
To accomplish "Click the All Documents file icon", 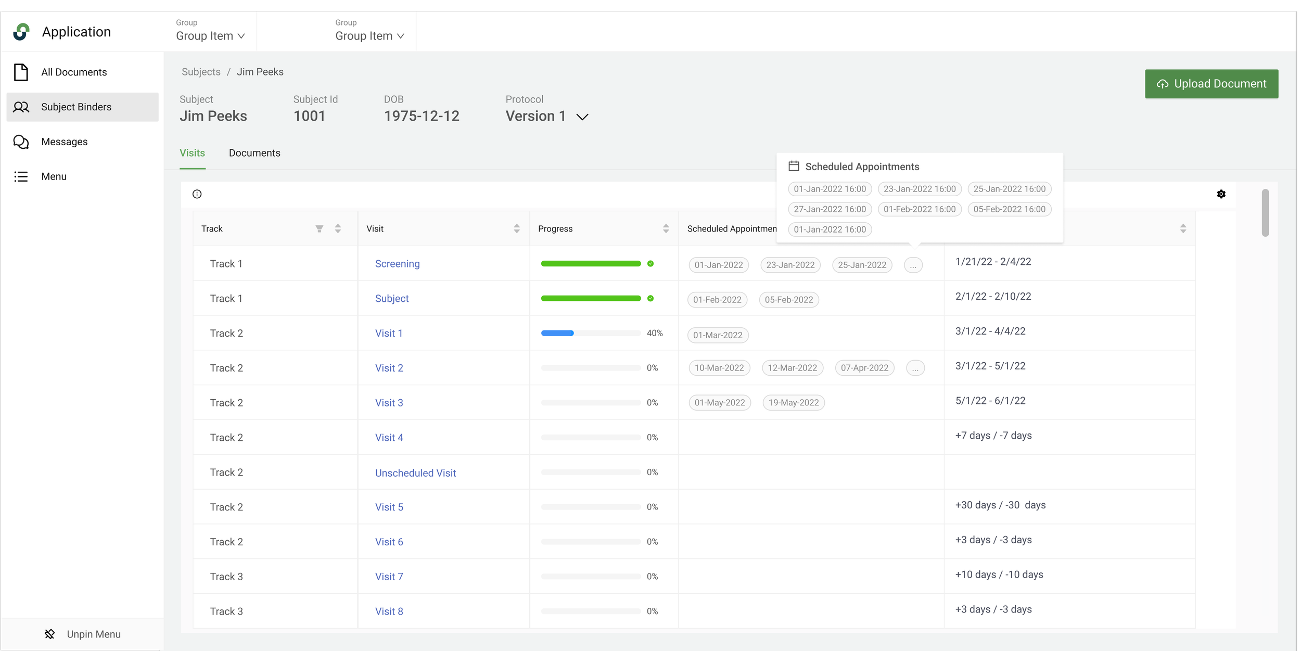I will point(21,72).
